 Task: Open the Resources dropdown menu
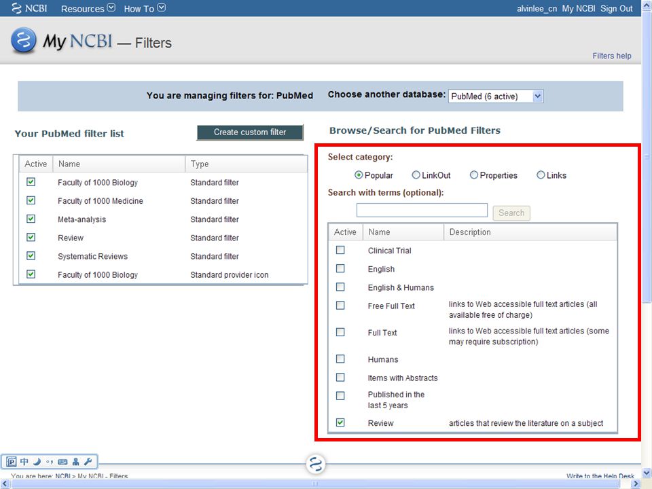tap(88, 8)
